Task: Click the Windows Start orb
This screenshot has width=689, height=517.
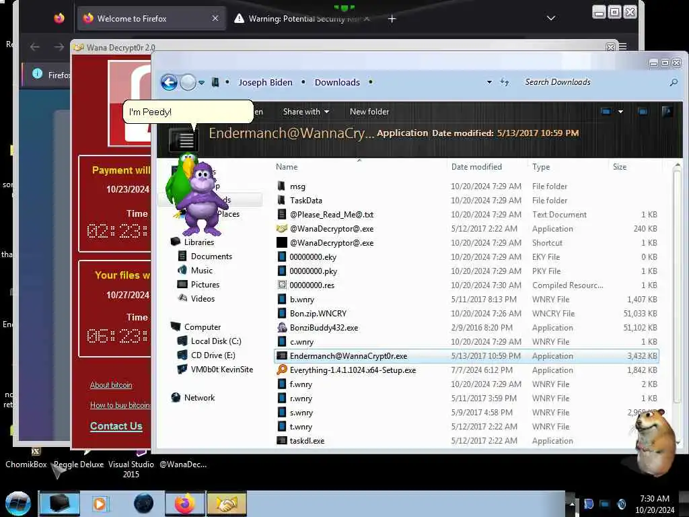Action: click(17, 504)
